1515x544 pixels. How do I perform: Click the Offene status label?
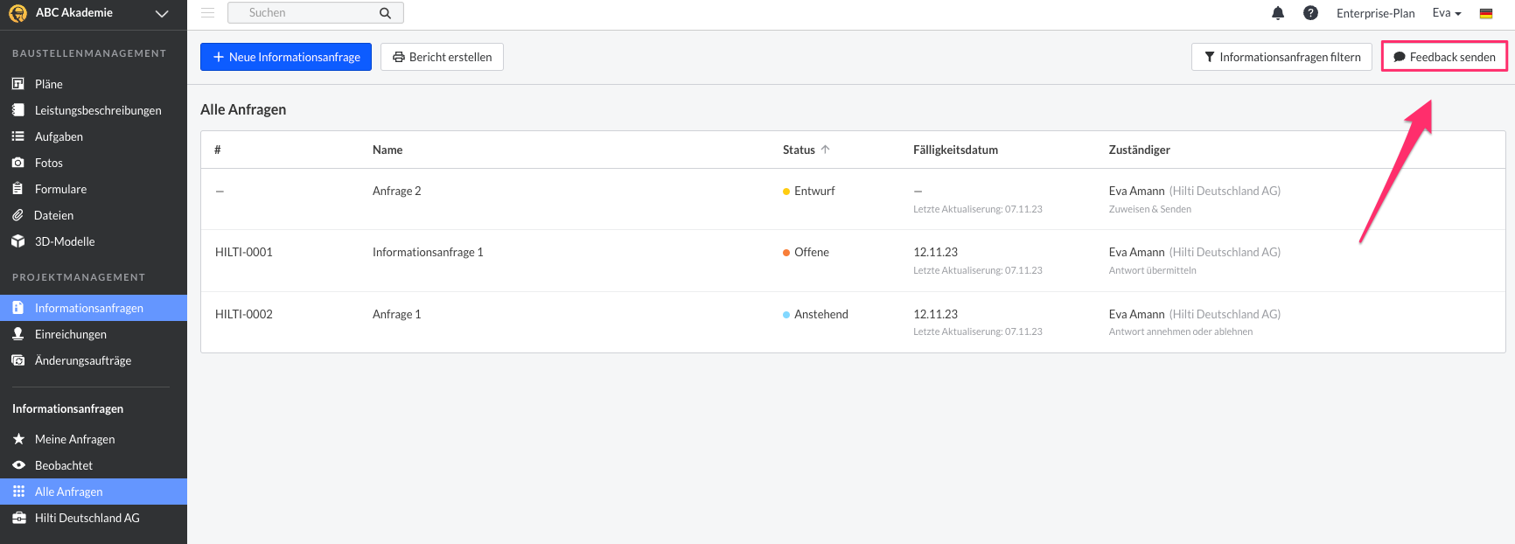coord(812,252)
